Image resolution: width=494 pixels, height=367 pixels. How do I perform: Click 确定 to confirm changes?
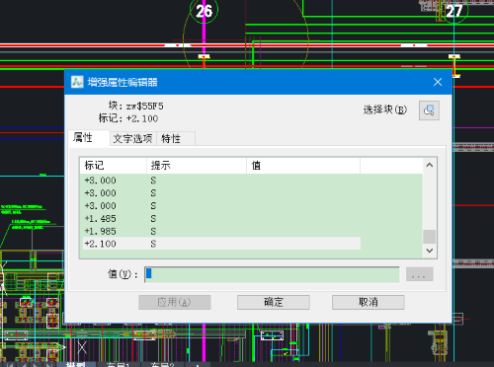(274, 302)
